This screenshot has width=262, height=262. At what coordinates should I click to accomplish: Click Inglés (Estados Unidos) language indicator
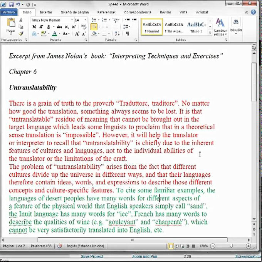click(x=86, y=246)
